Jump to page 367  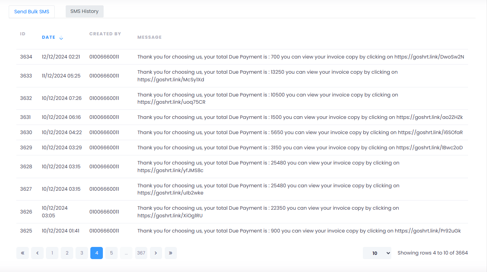141,253
